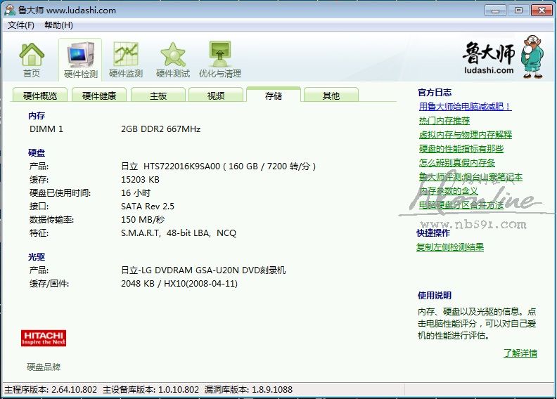557x399 pixels.
Task: Click the 了解详情 link
Action: coord(520,353)
